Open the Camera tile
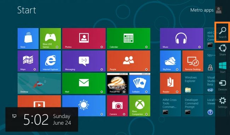The height and width of the screenshot is (135, 230). [x=117, y=106]
